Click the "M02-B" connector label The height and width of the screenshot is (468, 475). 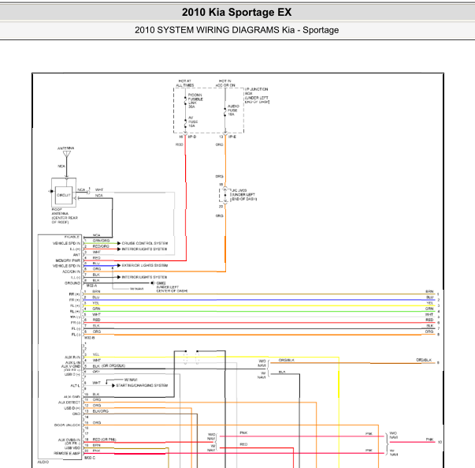pos(89,338)
